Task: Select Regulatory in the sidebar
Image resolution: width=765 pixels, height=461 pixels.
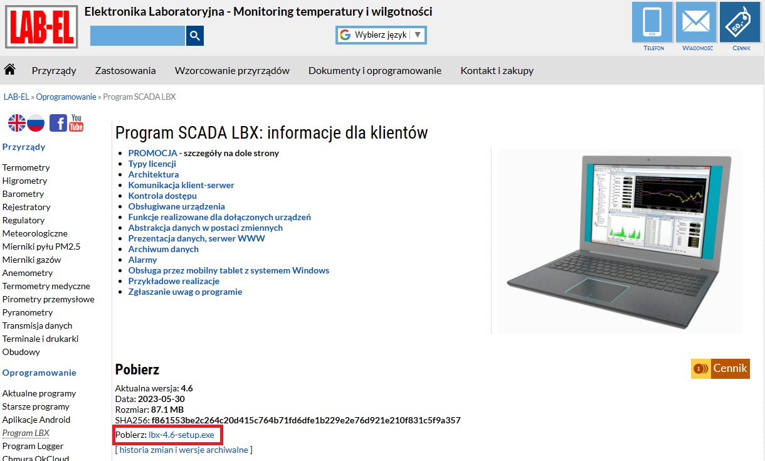Action: pos(24,220)
